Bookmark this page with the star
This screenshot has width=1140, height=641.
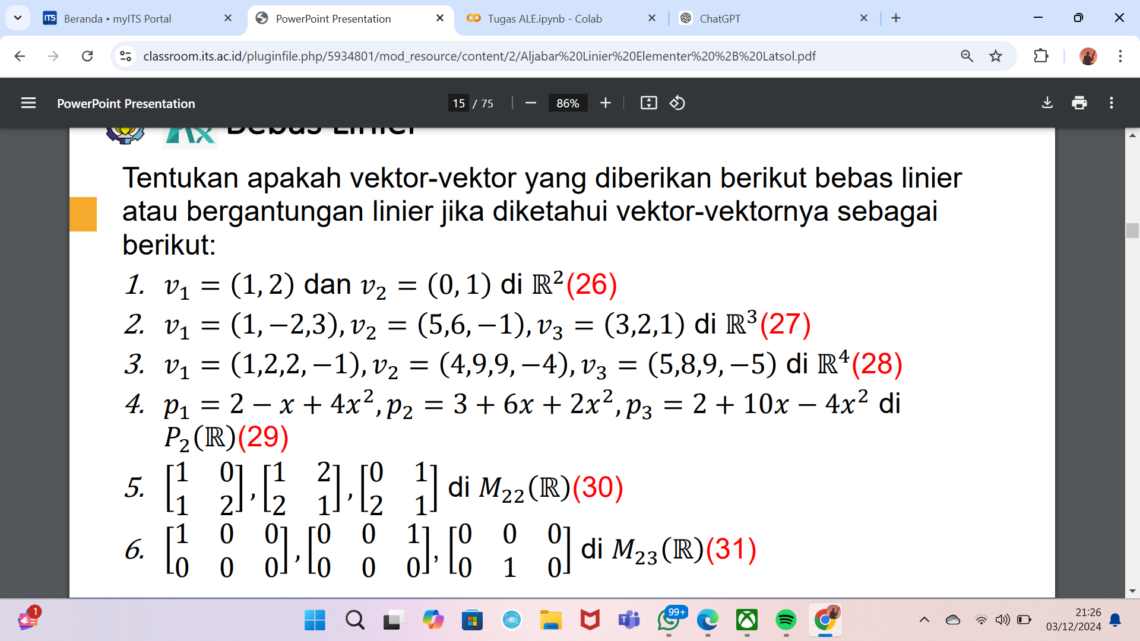coord(996,56)
